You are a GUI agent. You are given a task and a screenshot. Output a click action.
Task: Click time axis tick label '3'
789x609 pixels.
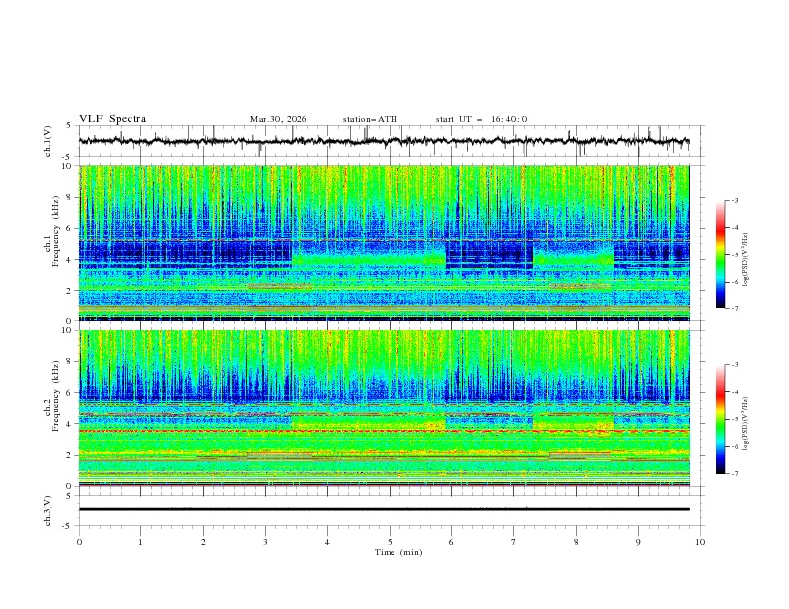coord(265,542)
